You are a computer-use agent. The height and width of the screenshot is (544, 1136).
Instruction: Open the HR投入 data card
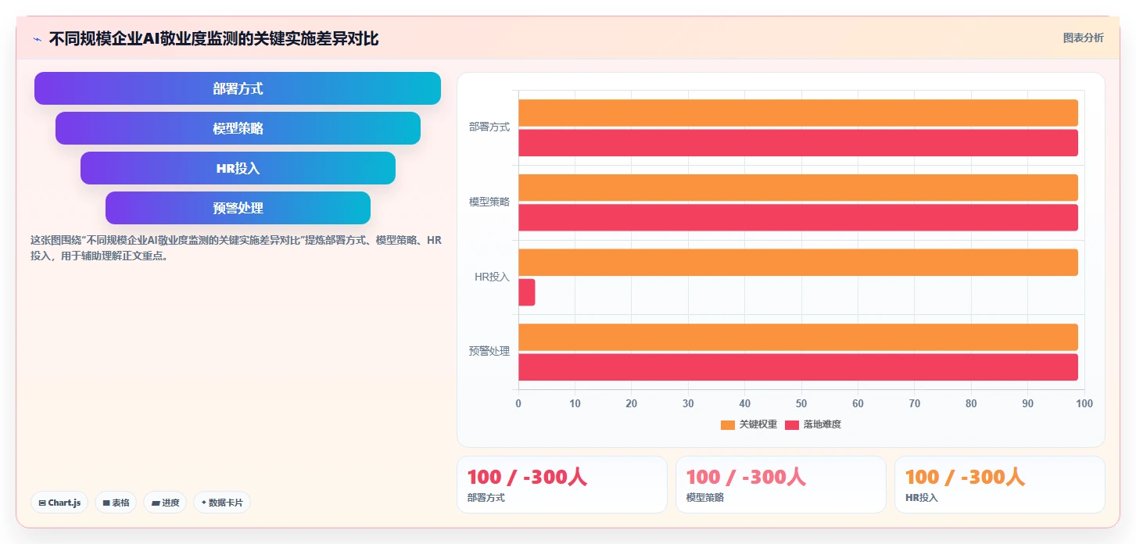(999, 485)
